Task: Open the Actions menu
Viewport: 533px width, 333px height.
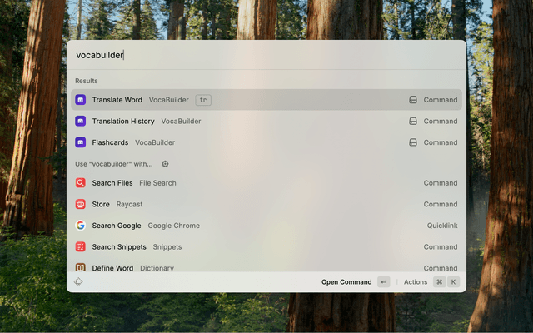Action: point(416,282)
